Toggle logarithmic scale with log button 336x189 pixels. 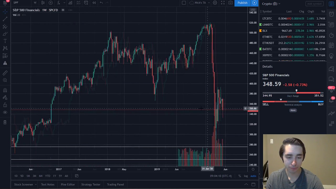pyautogui.click(x=246, y=176)
